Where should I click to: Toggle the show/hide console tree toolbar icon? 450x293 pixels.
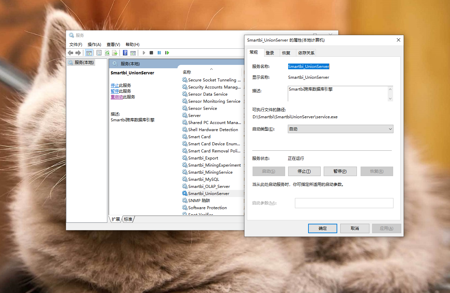coord(89,53)
